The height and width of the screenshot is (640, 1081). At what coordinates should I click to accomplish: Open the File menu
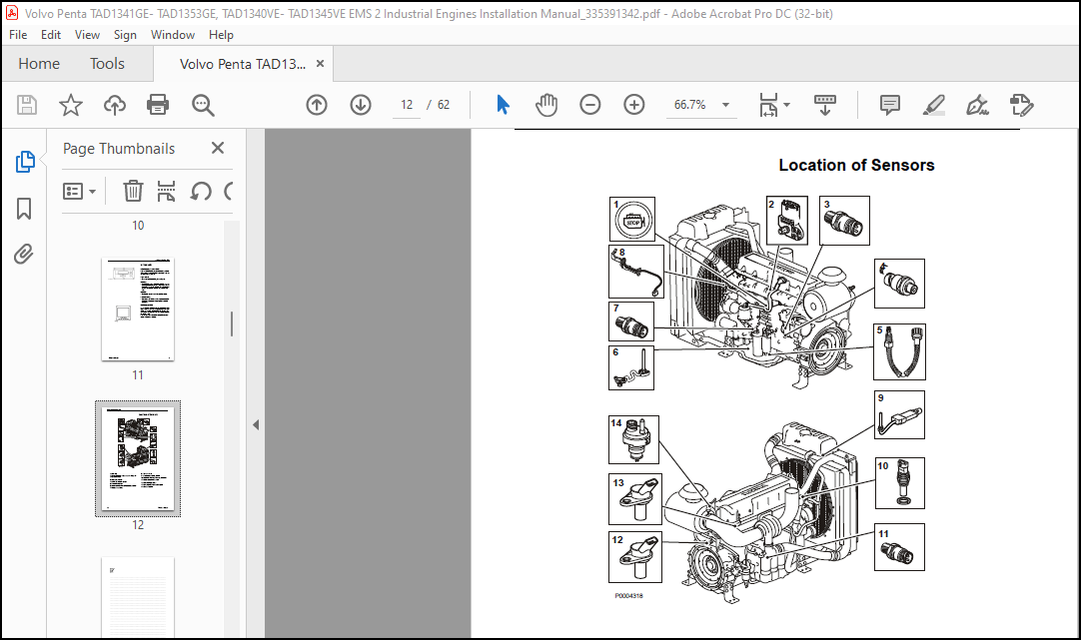point(18,34)
